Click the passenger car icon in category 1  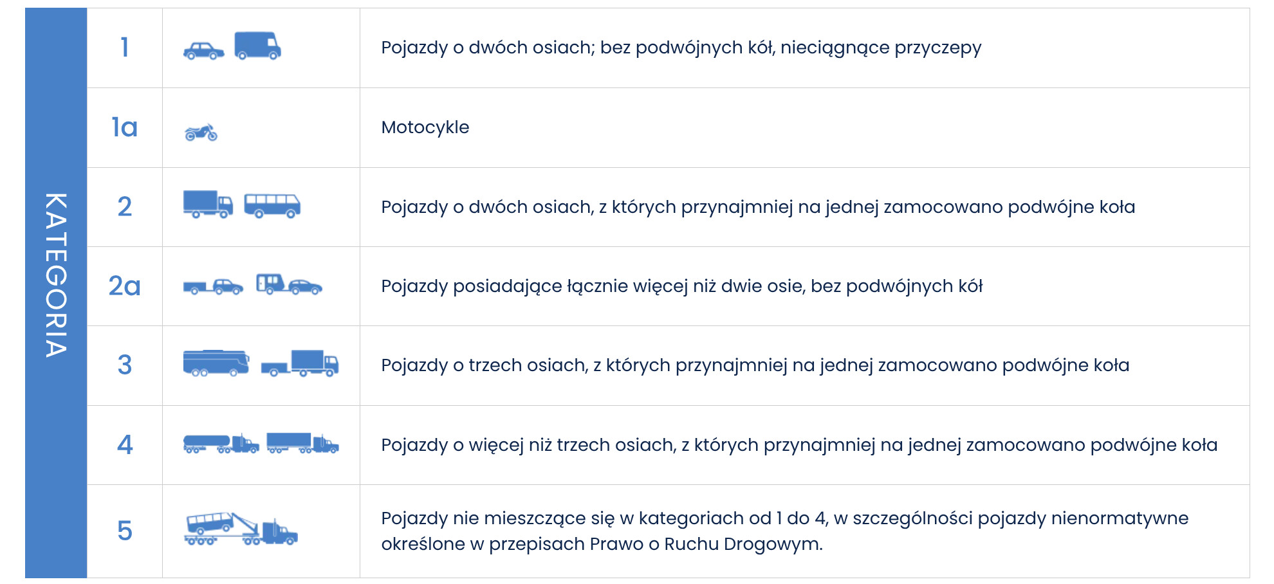tap(203, 51)
